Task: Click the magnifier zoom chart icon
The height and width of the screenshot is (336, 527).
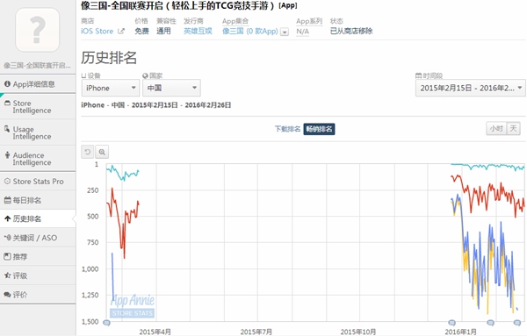Action: 102,152
